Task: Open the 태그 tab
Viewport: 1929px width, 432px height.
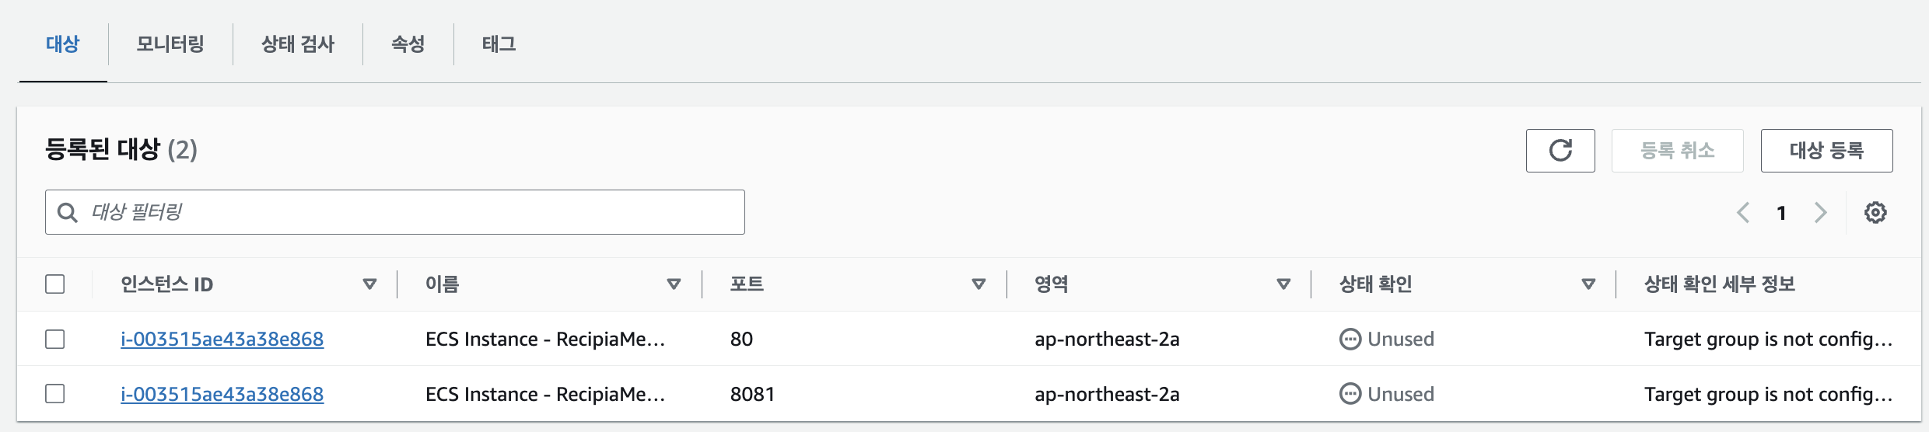Action: click(499, 44)
